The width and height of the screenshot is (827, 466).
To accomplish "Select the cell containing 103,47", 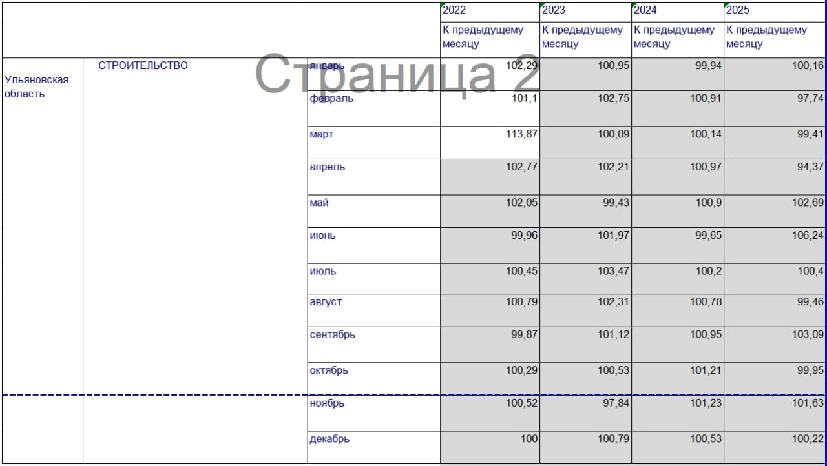I will (x=585, y=278).
